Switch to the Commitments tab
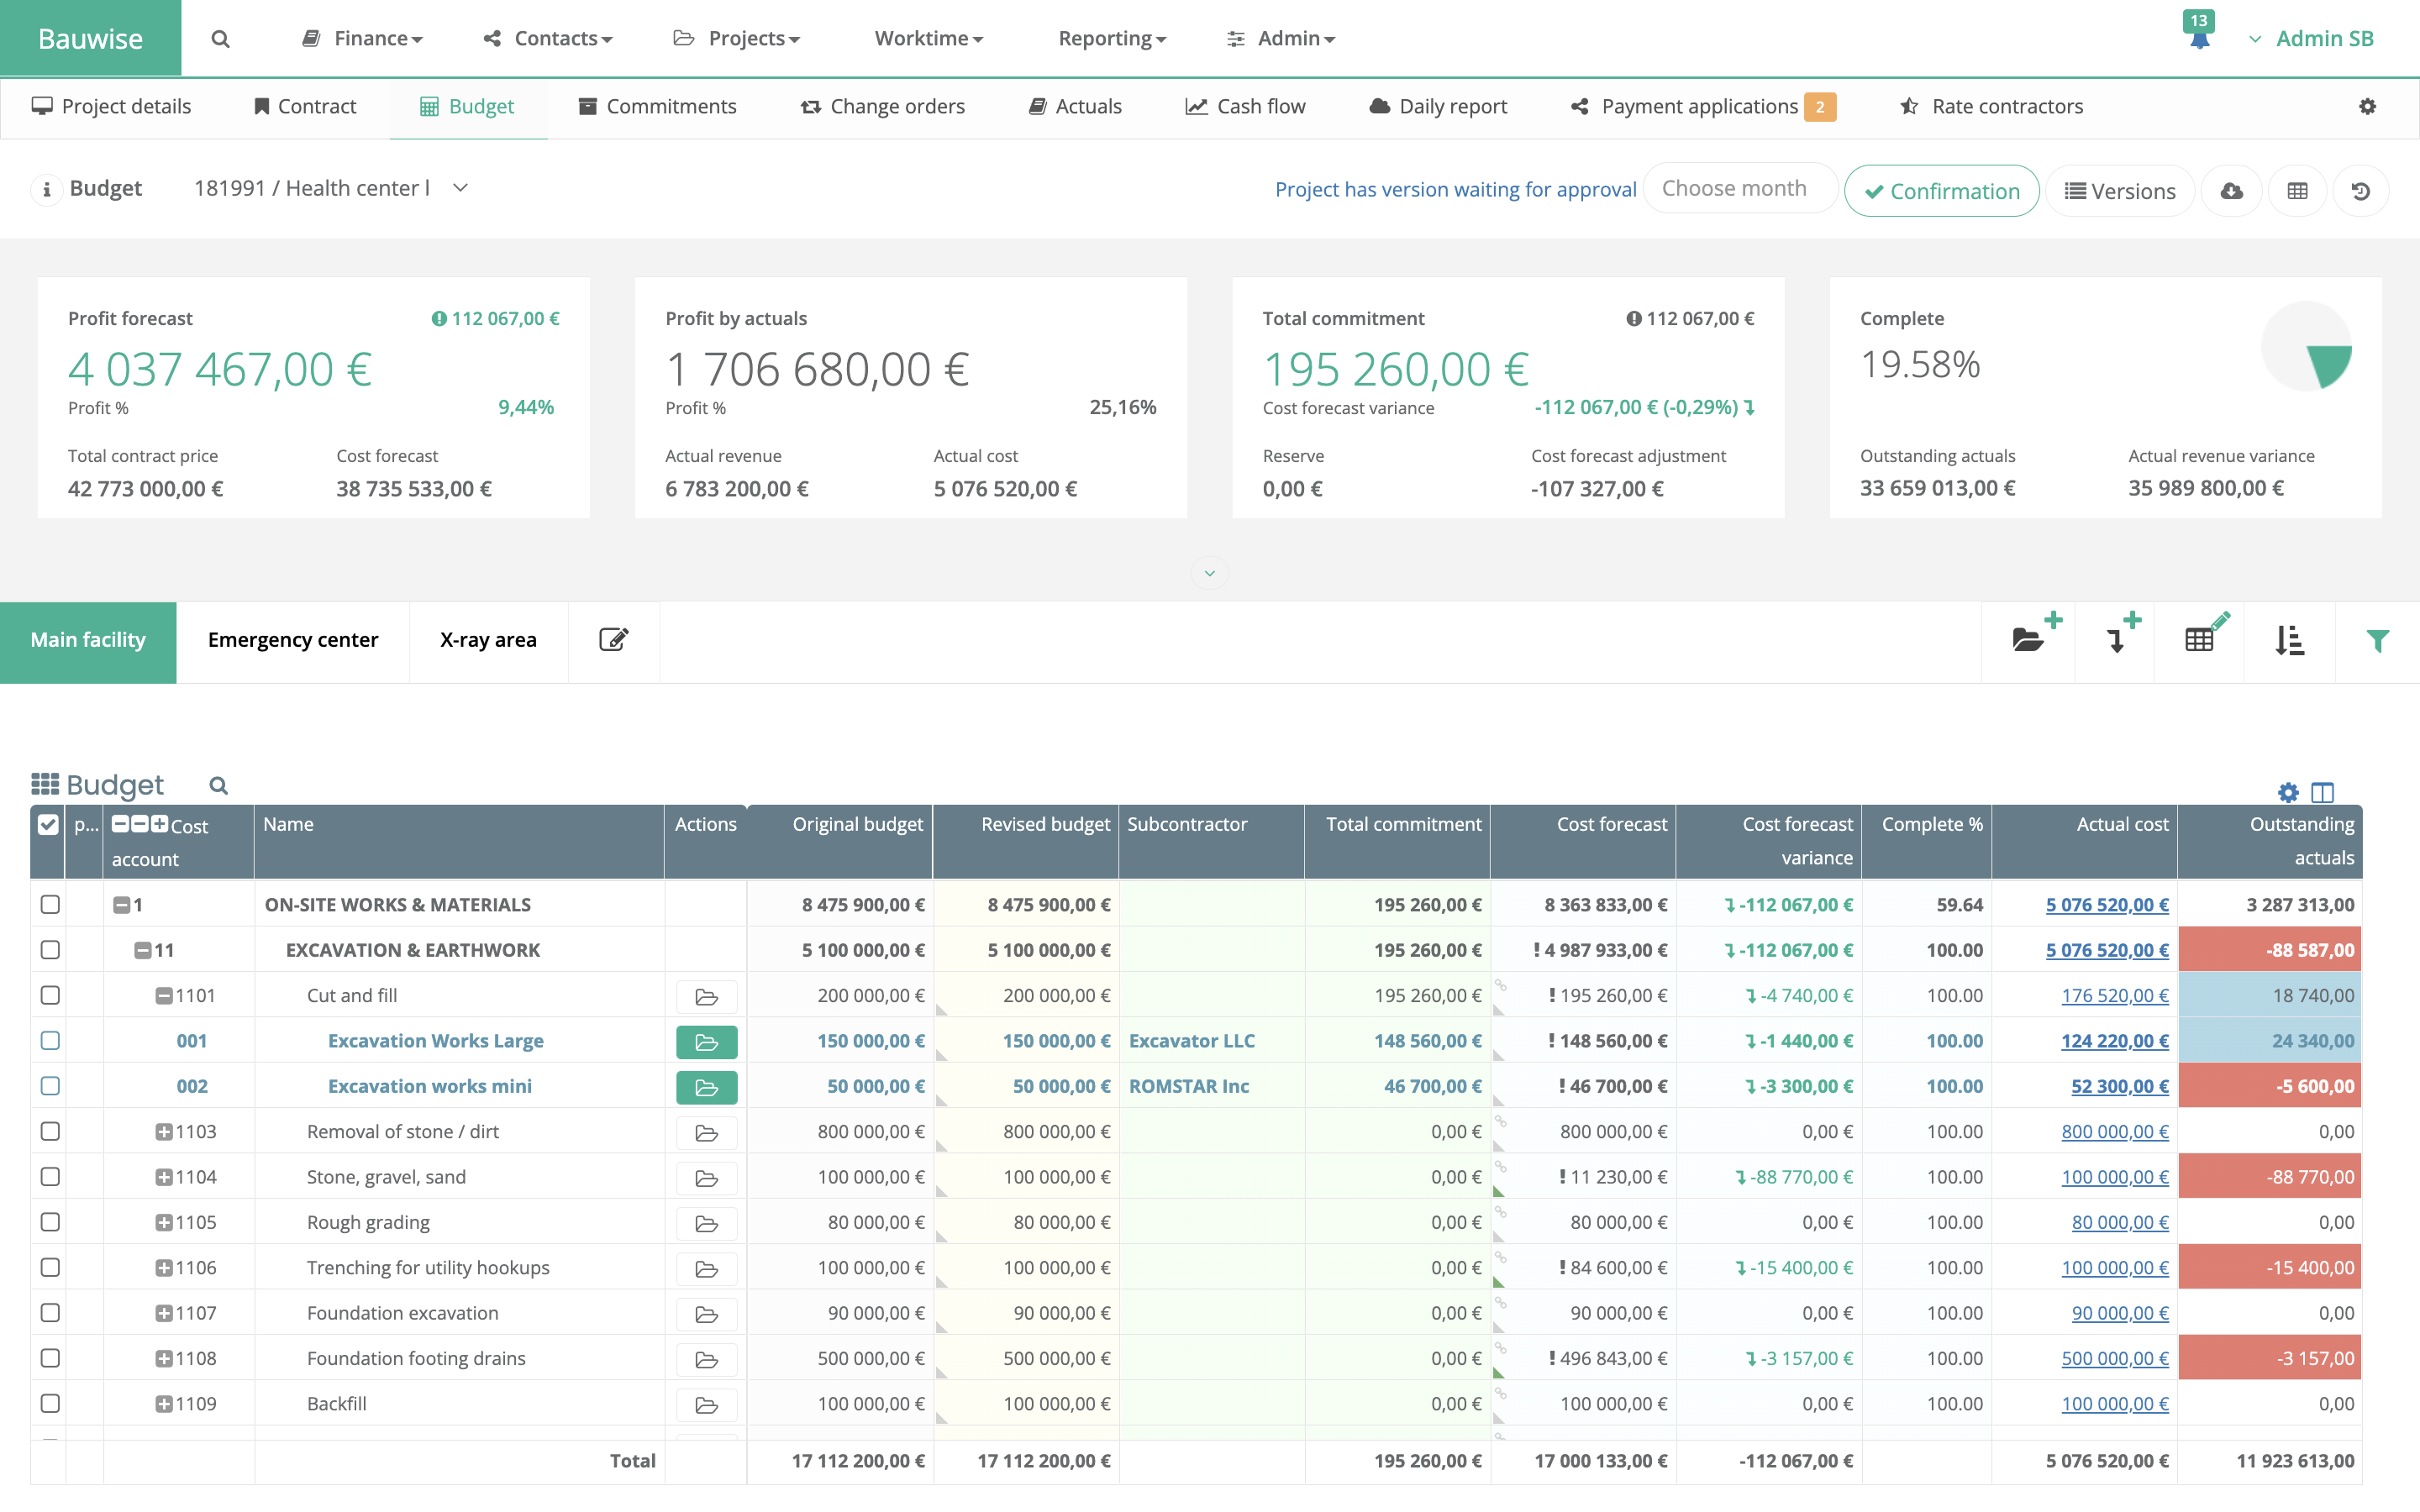Screen dimensions: 2420x1512 657,106
